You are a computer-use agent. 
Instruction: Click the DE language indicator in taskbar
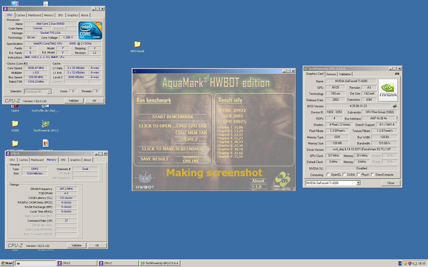(400, 263)
